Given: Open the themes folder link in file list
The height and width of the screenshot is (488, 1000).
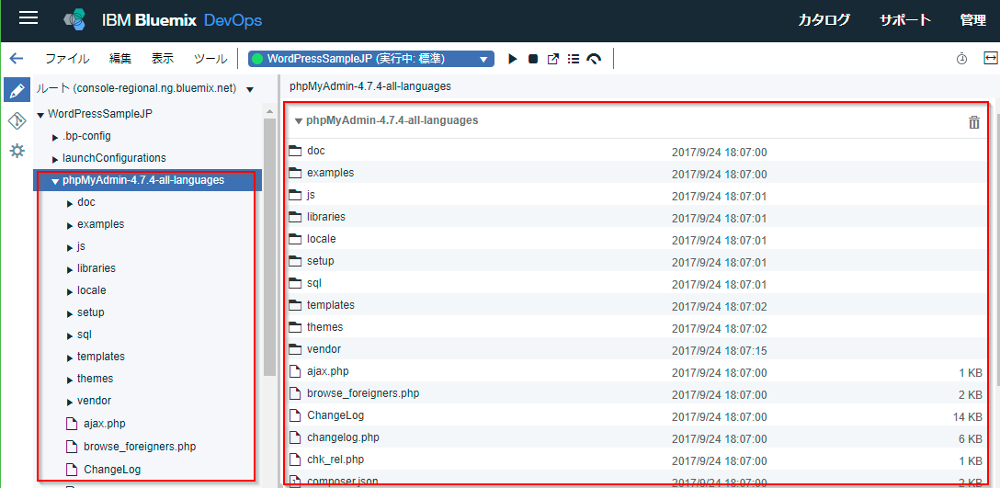Looking at the screenshot, I should pos(324,326).
